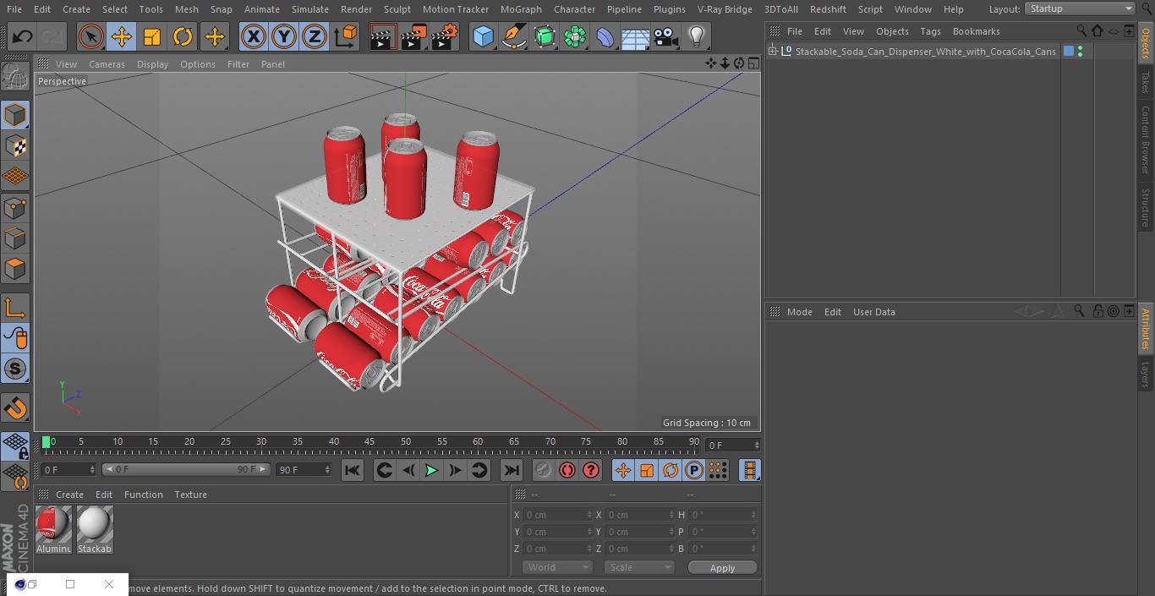Jump to the animation start
This screenshot has width=1155, height=596.
click(353, 470)
